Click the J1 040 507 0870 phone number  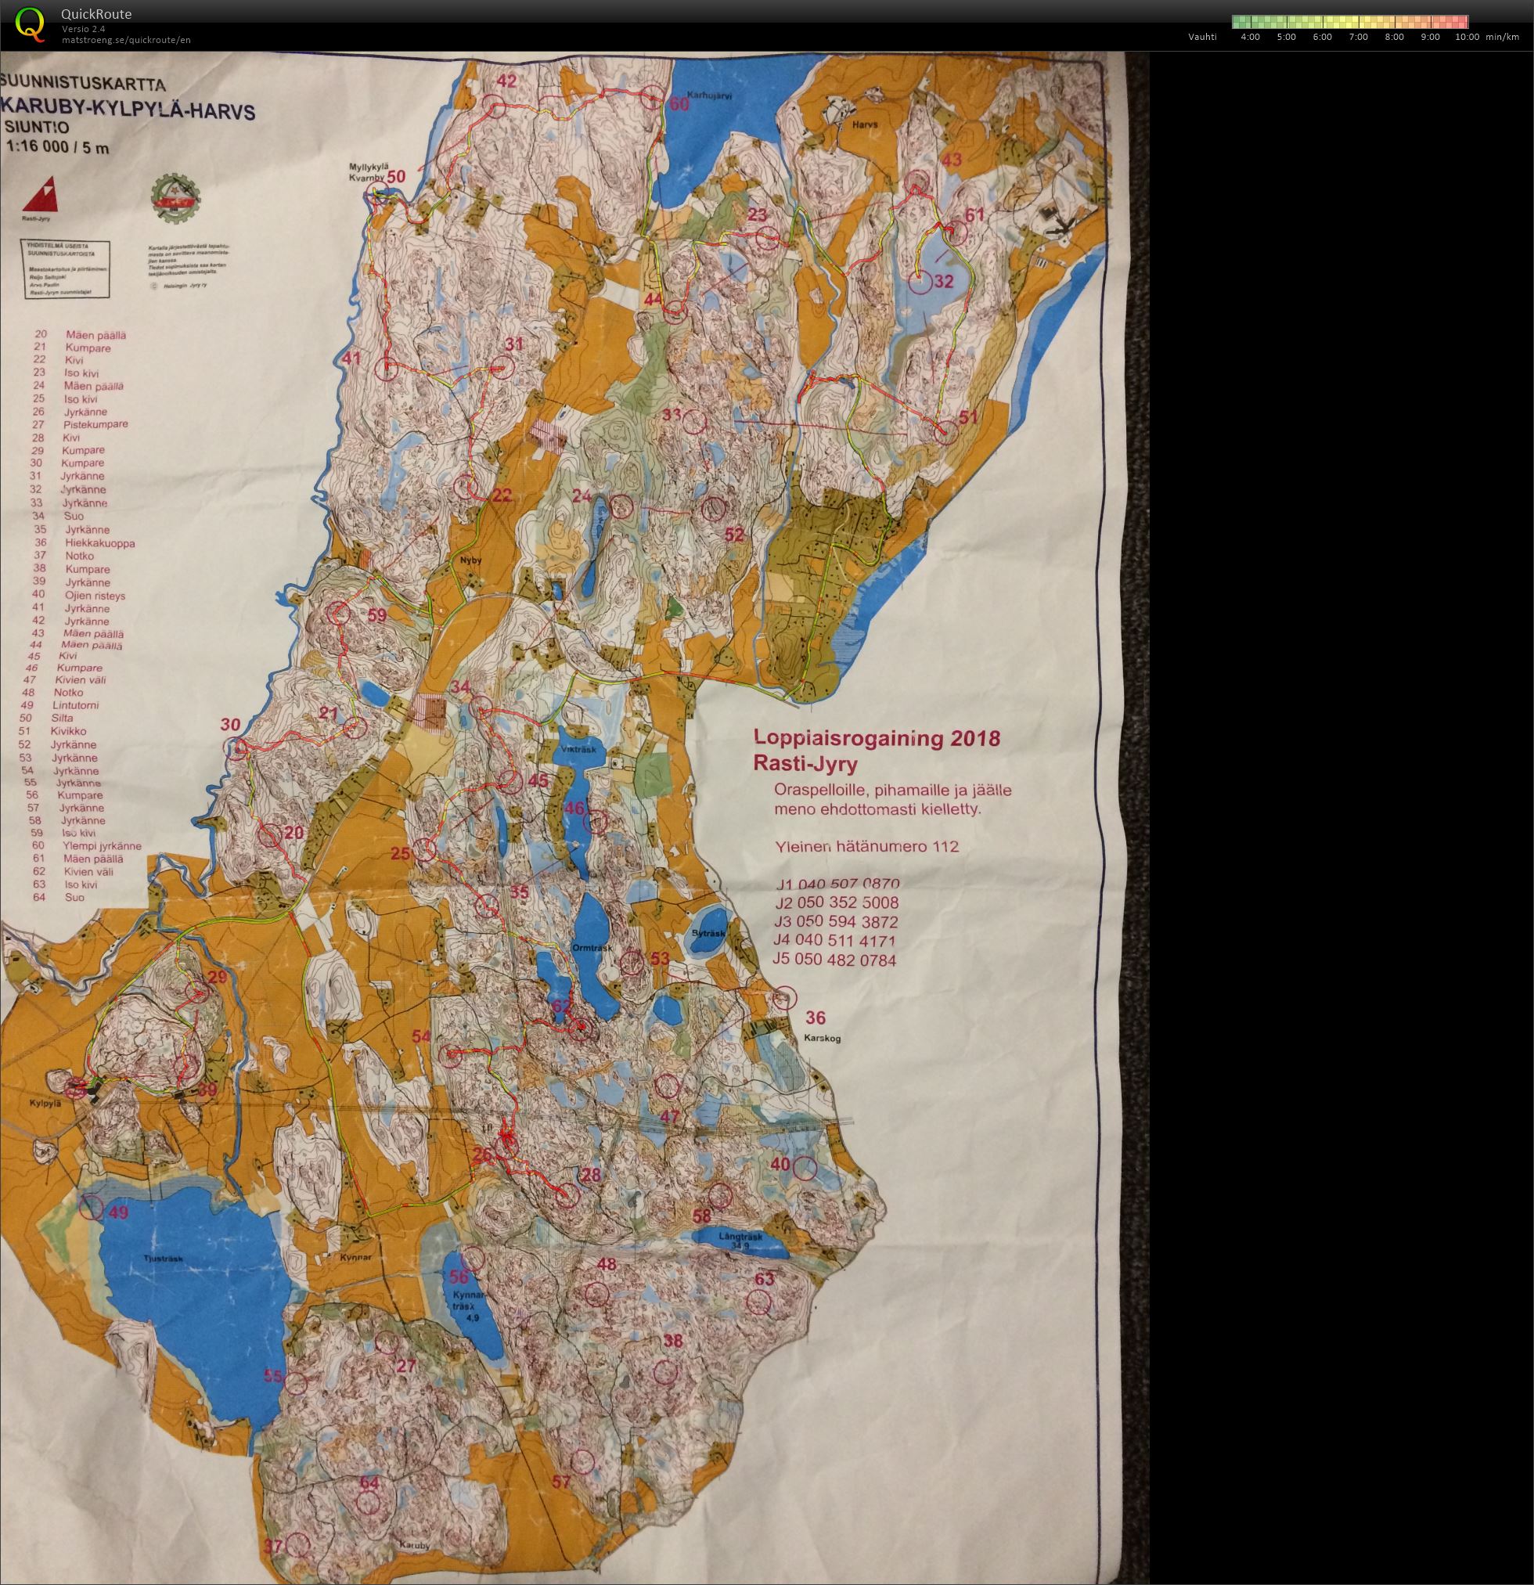coord(837,884)
